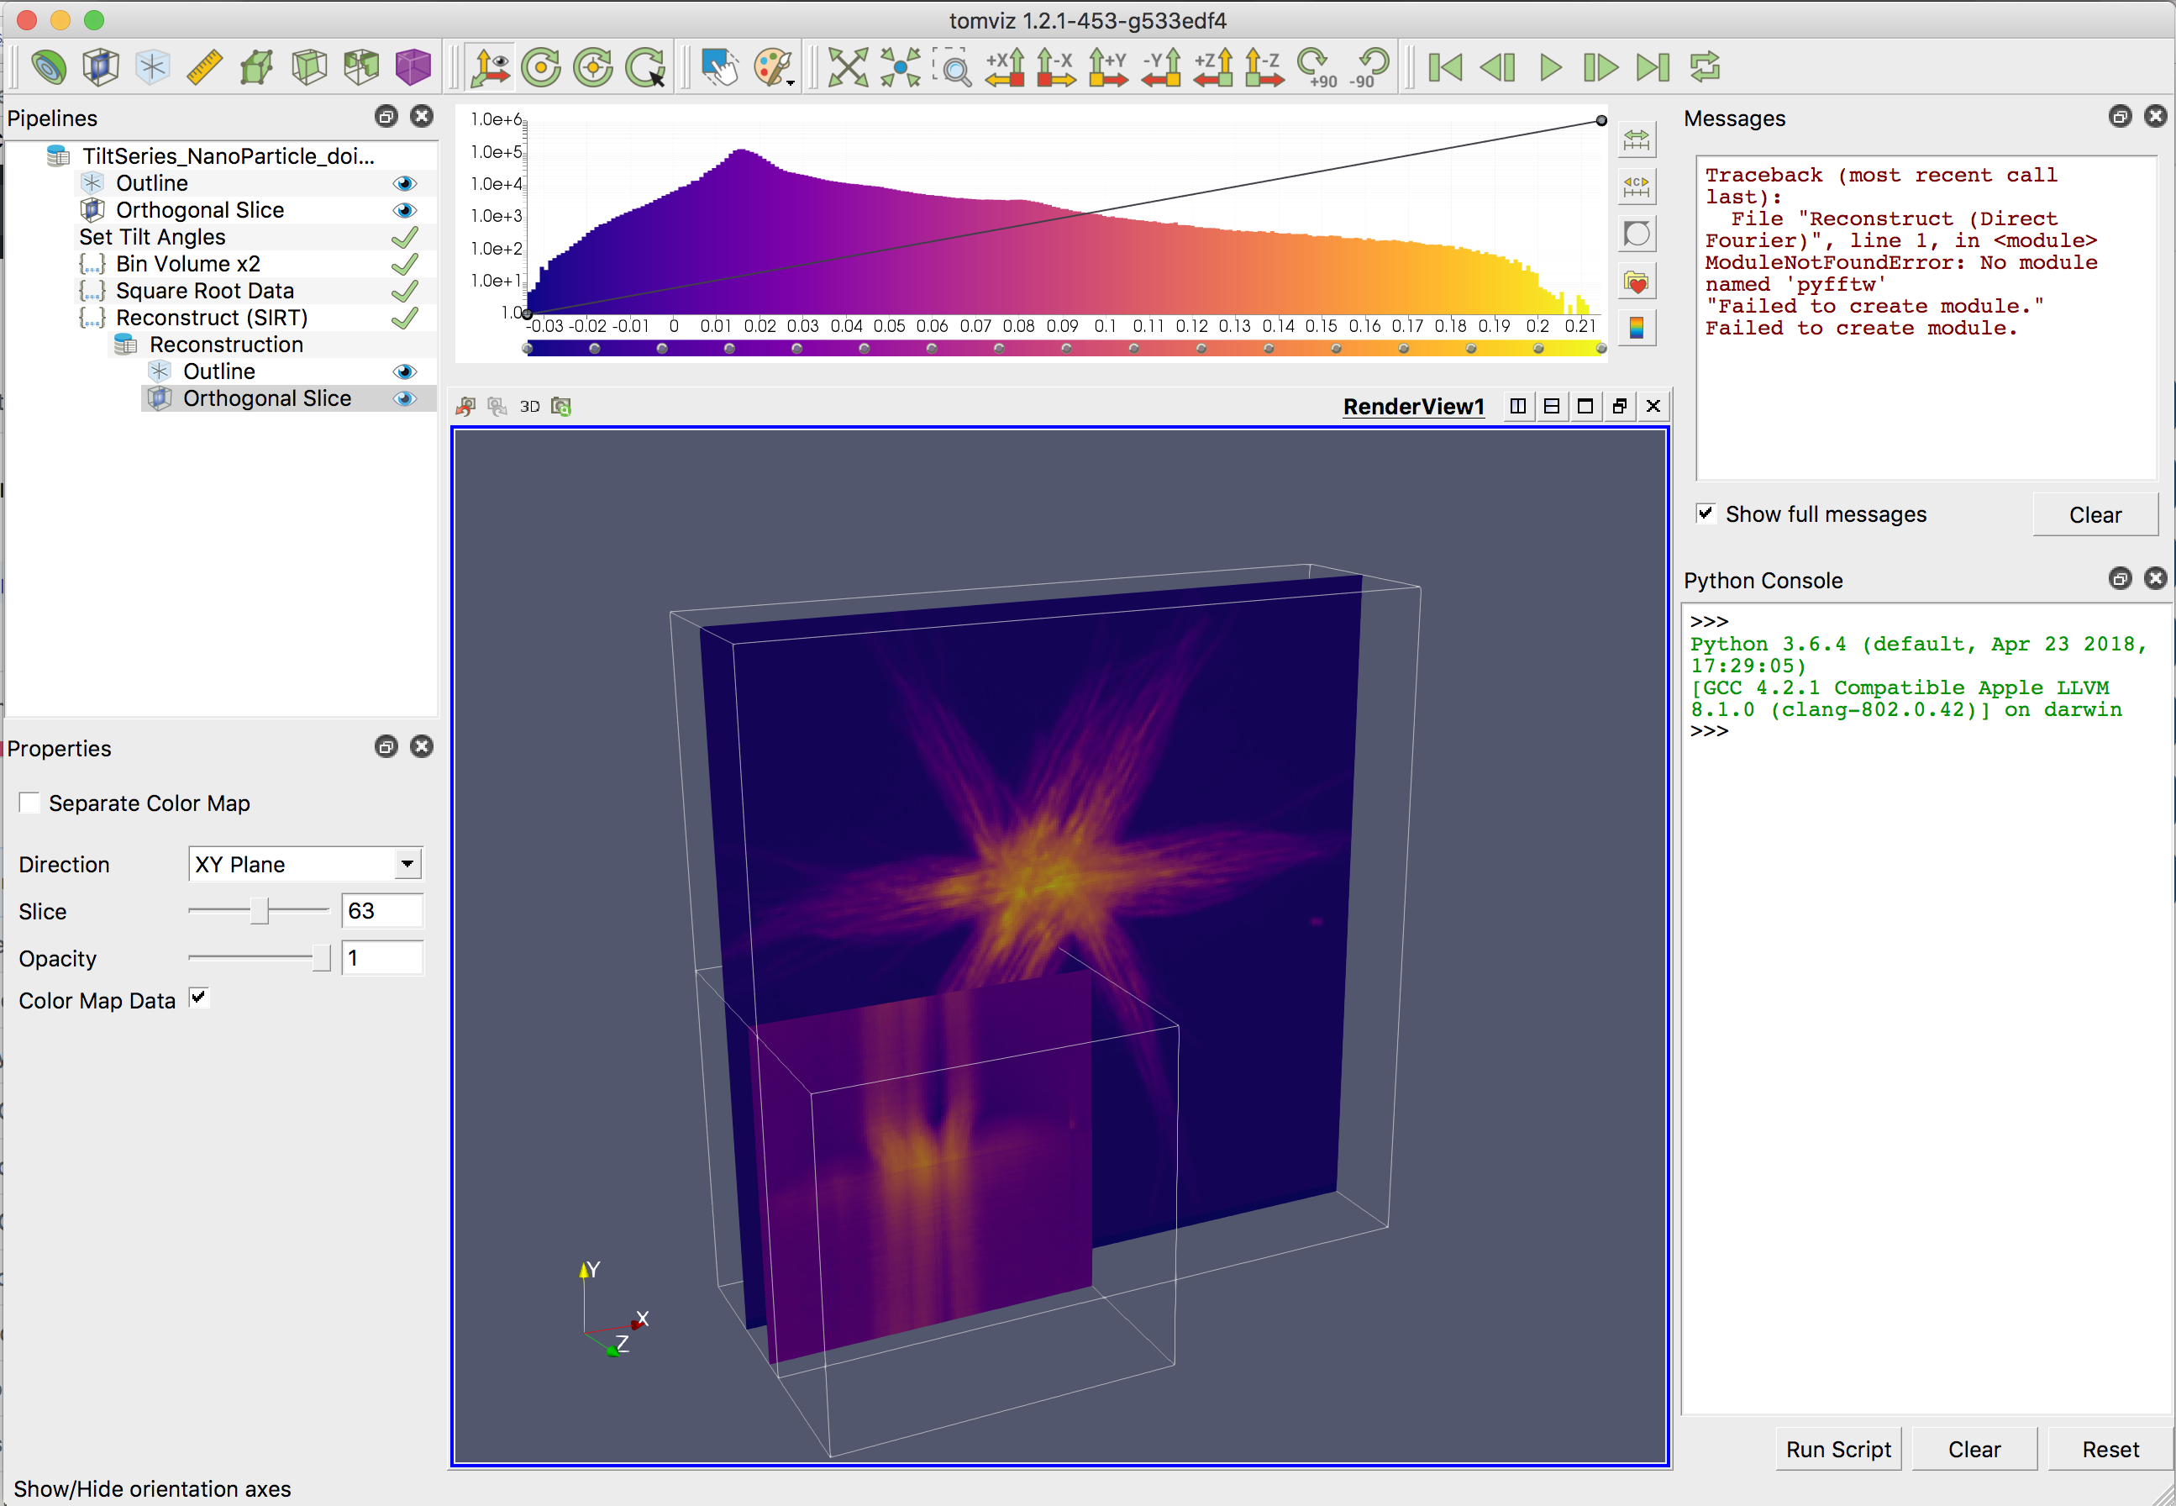Click the rescale to data range icon

pos(1637,139)
